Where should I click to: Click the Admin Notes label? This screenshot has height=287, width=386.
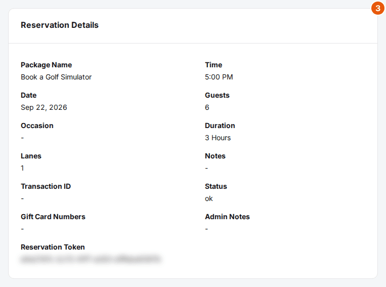tap(227, 217)
